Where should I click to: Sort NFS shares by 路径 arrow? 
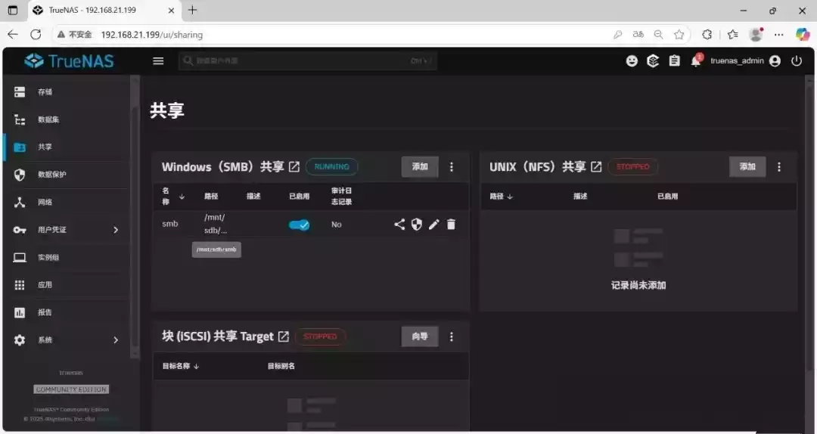pos(510,197)
